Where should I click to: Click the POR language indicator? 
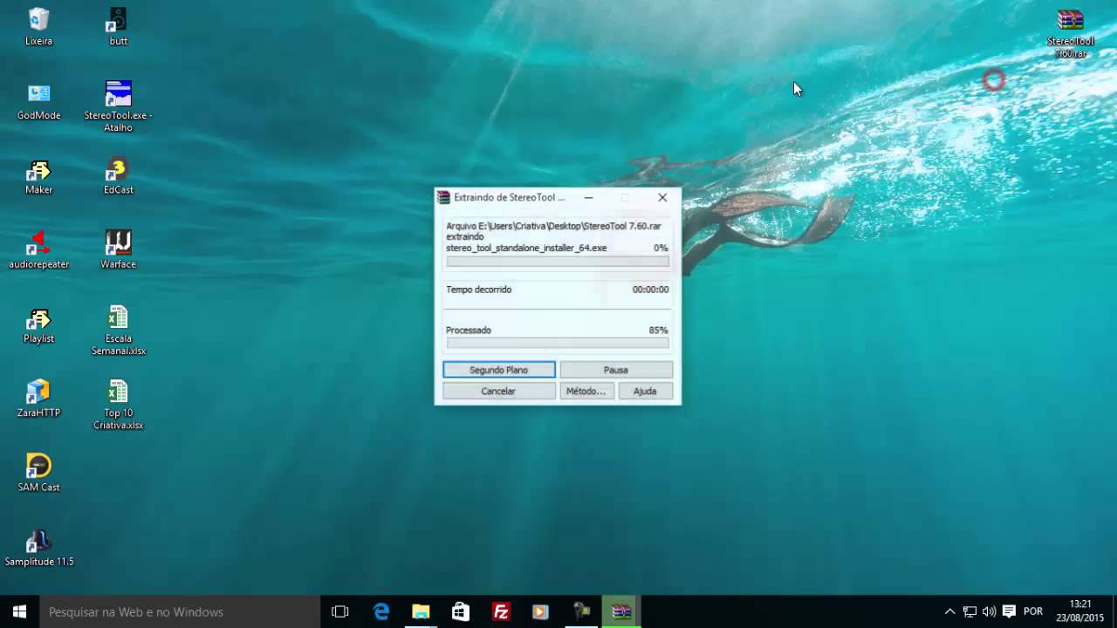tap(1033, 611)
